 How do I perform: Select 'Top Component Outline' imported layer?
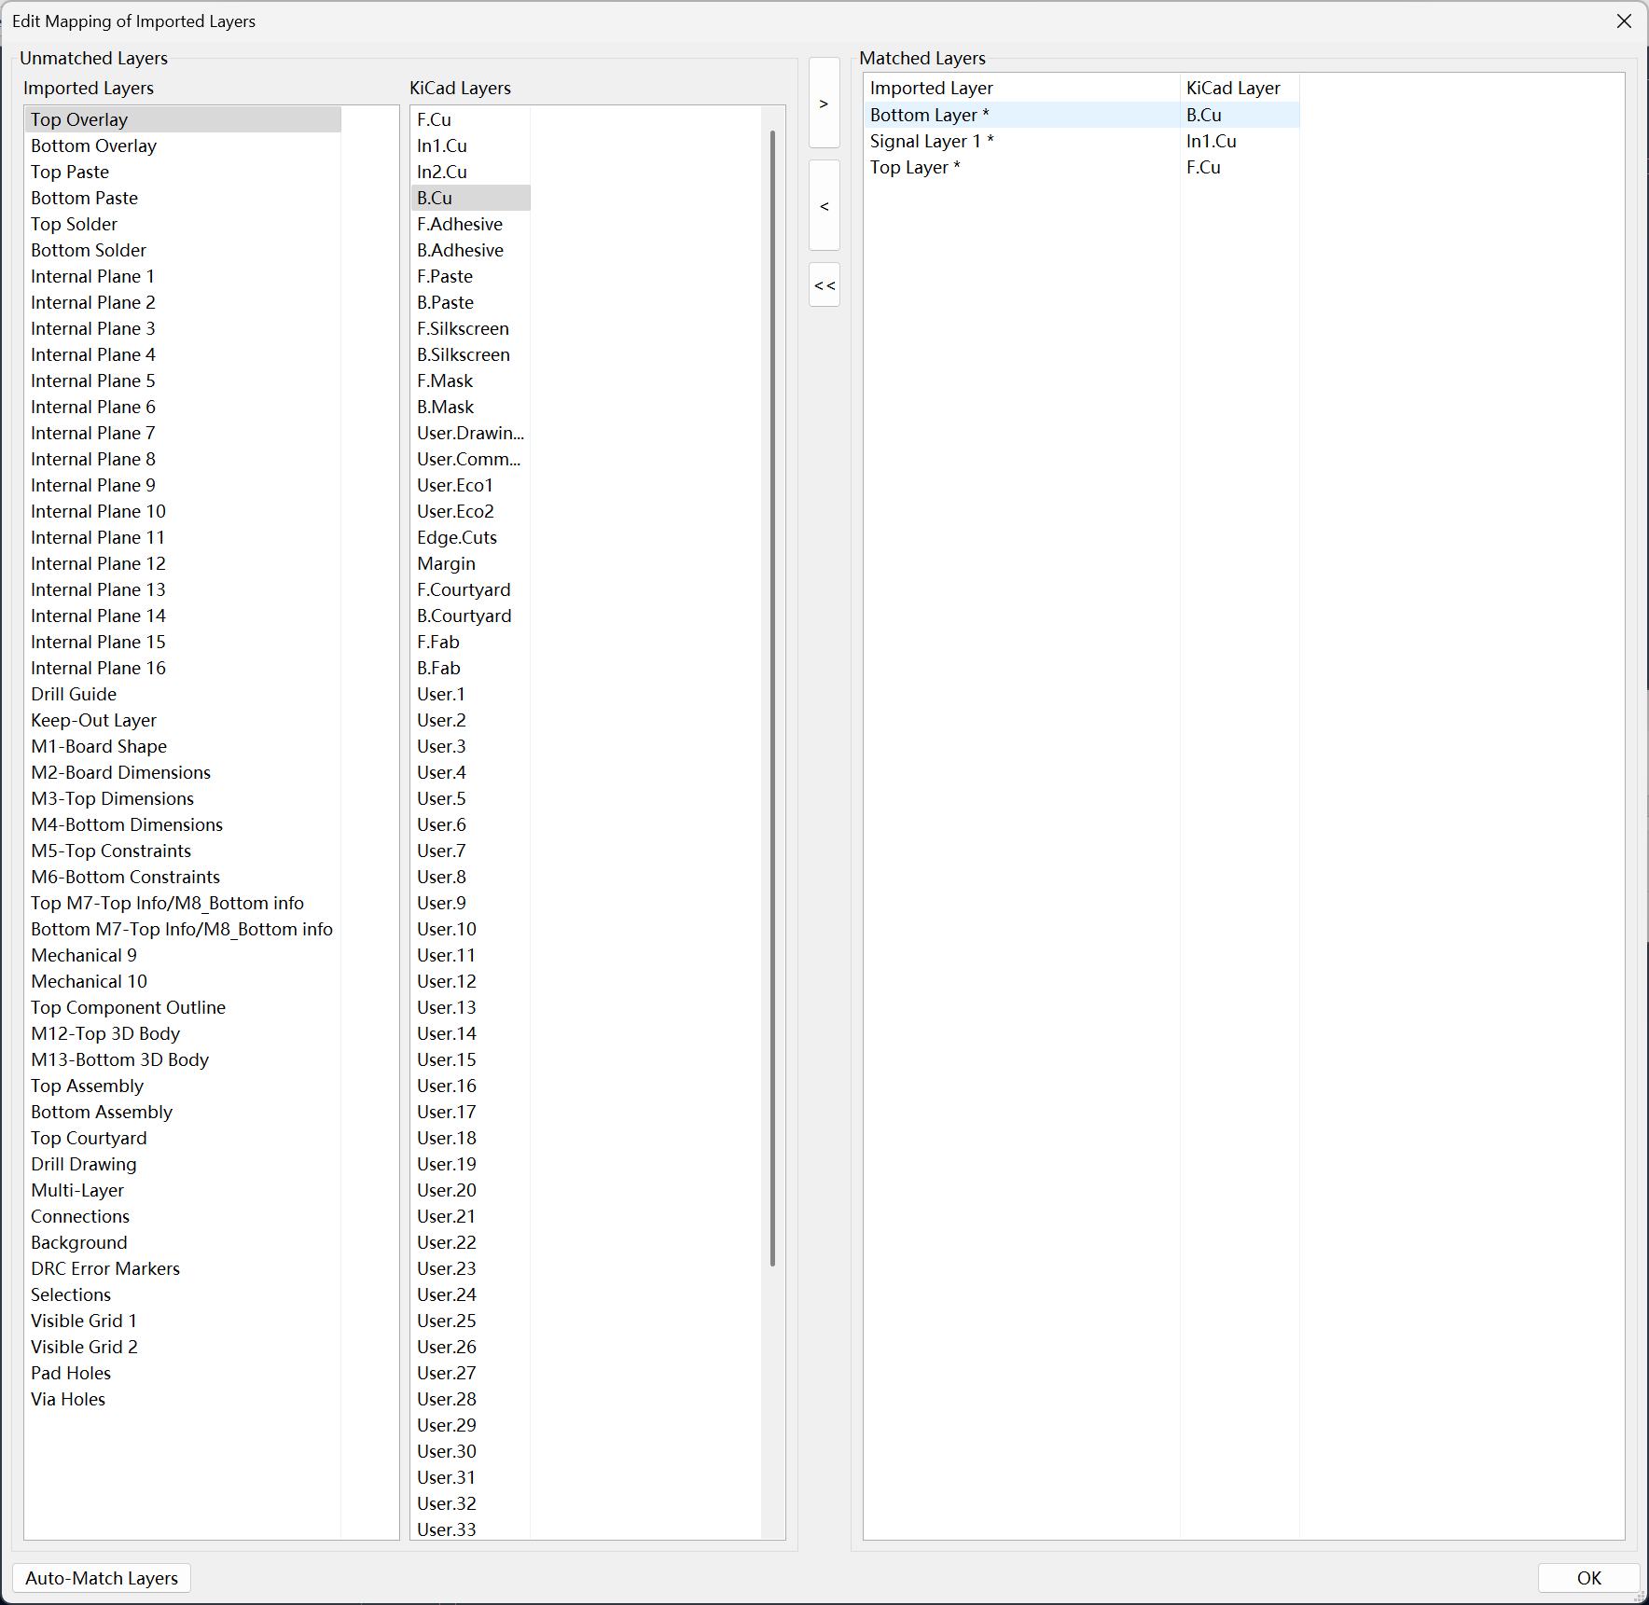click(183, 1007)
